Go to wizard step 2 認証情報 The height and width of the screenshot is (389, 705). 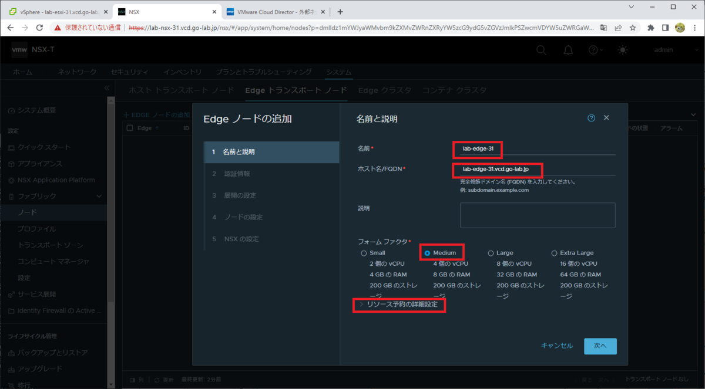(271, 174)
